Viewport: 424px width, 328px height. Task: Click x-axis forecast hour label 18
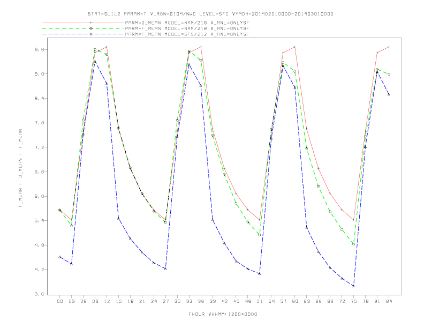(130, 301)
